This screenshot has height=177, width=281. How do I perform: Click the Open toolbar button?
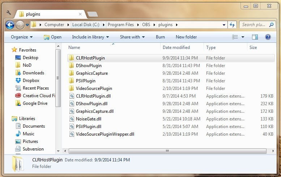52,37
